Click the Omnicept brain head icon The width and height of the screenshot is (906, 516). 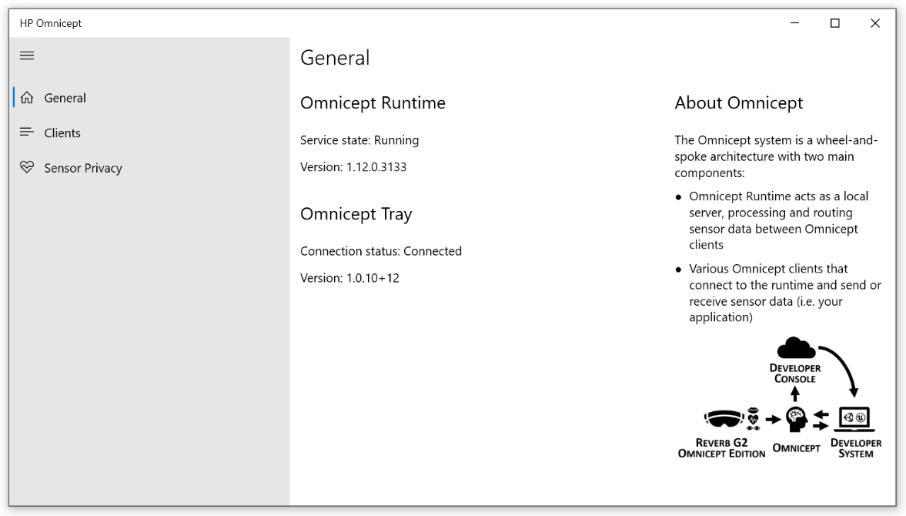(x=795, y=420)
